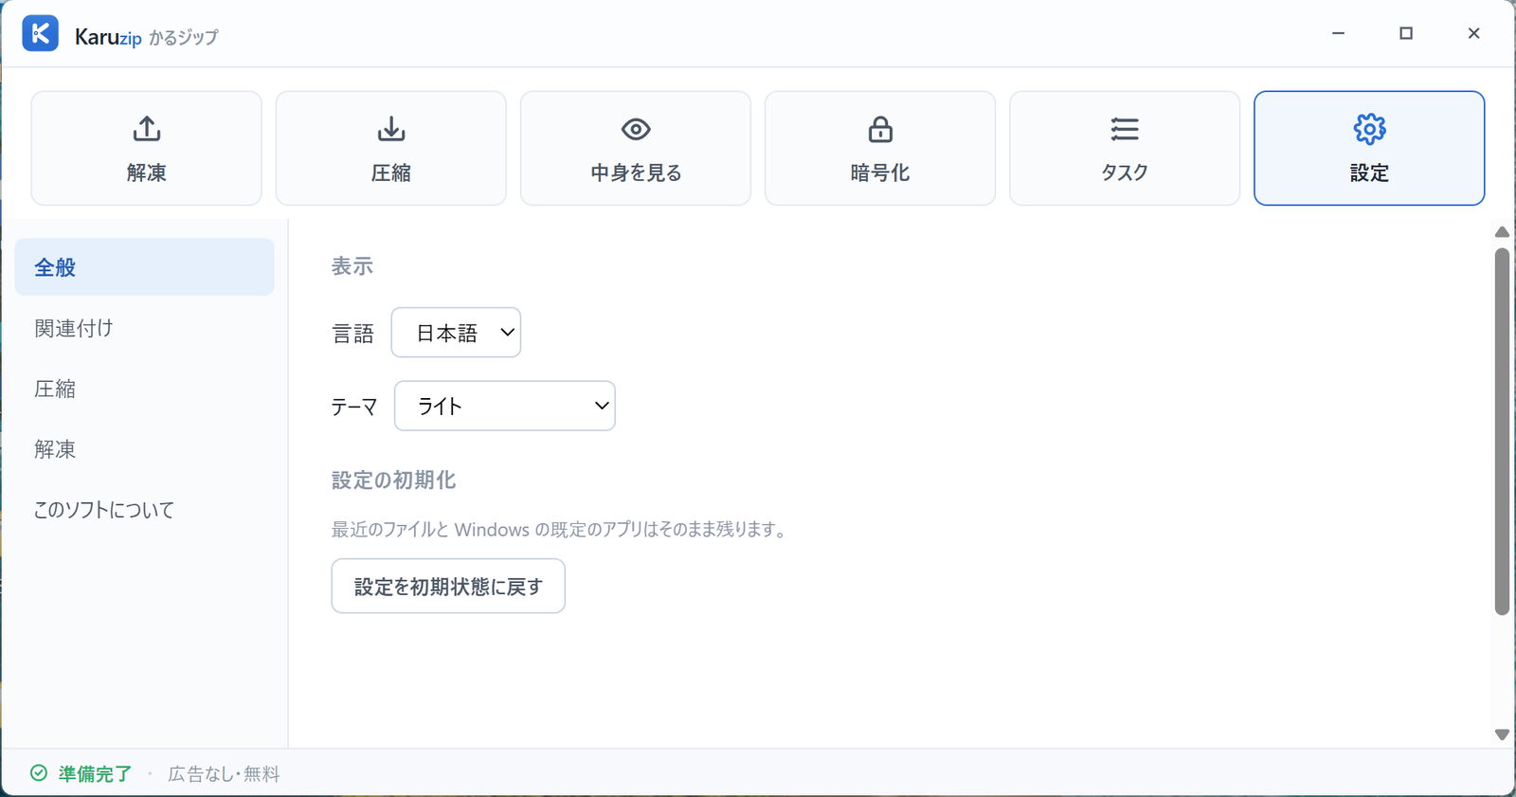Select the 設定 gear tab
The height and width of the screenshot is (797, 1516).
coord(1369,148)
